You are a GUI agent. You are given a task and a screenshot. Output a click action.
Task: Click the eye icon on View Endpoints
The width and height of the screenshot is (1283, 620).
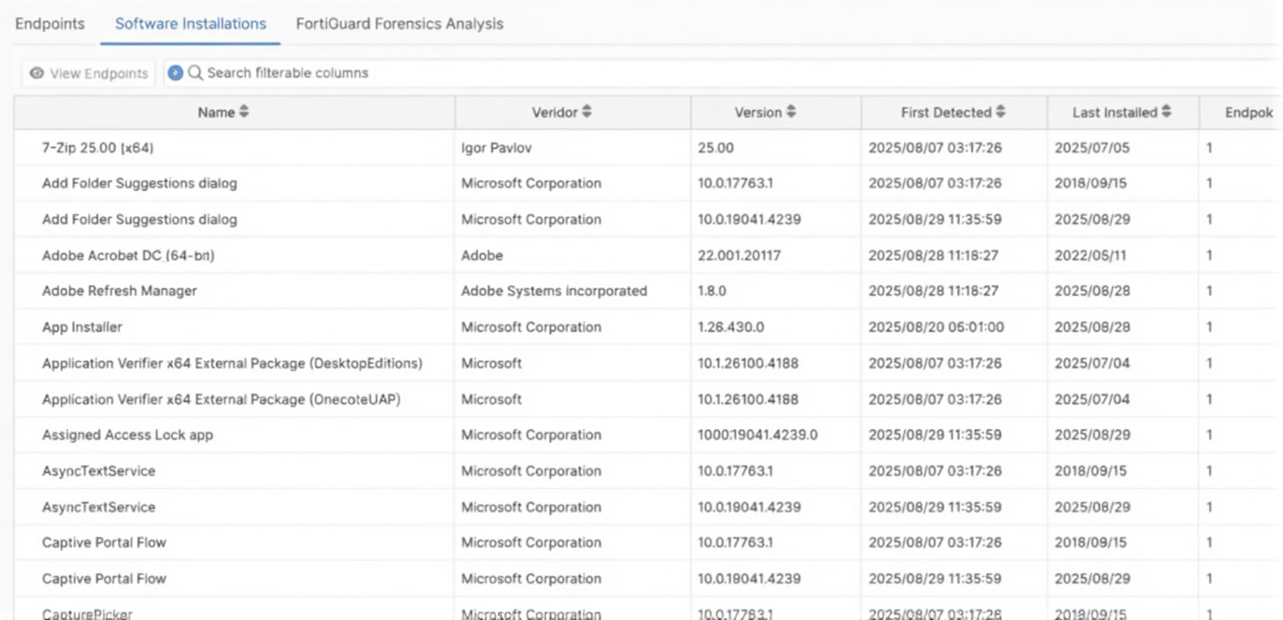[x=37, y=74]
